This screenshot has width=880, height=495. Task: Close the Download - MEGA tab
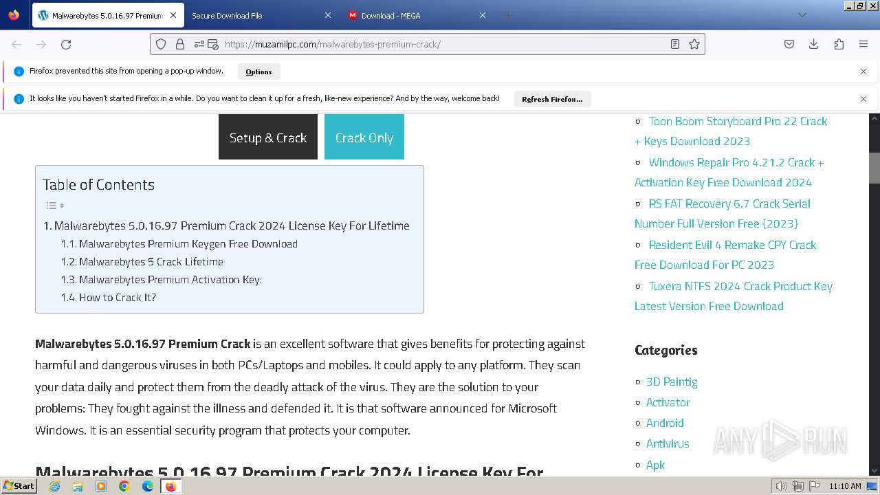pos(482,15)
